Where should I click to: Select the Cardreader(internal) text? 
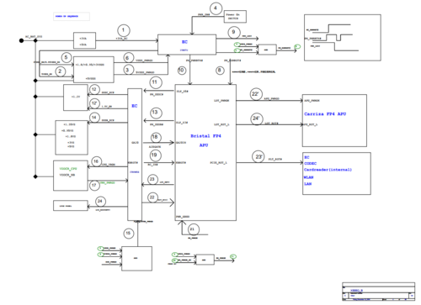coord(328,170)
